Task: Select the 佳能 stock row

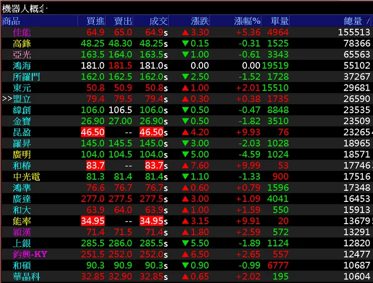Action: tap(186, 32)
